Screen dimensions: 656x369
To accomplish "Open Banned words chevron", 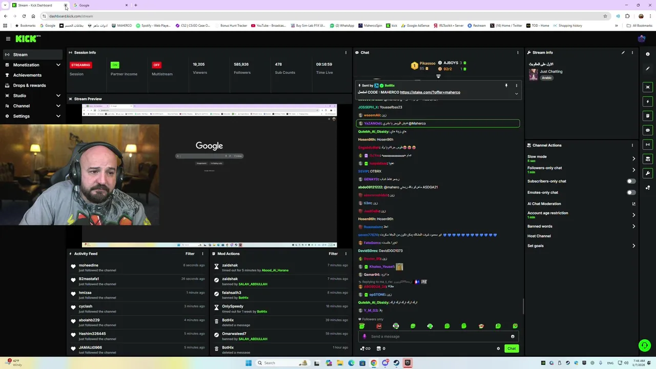I will click(x=633, y=226).
